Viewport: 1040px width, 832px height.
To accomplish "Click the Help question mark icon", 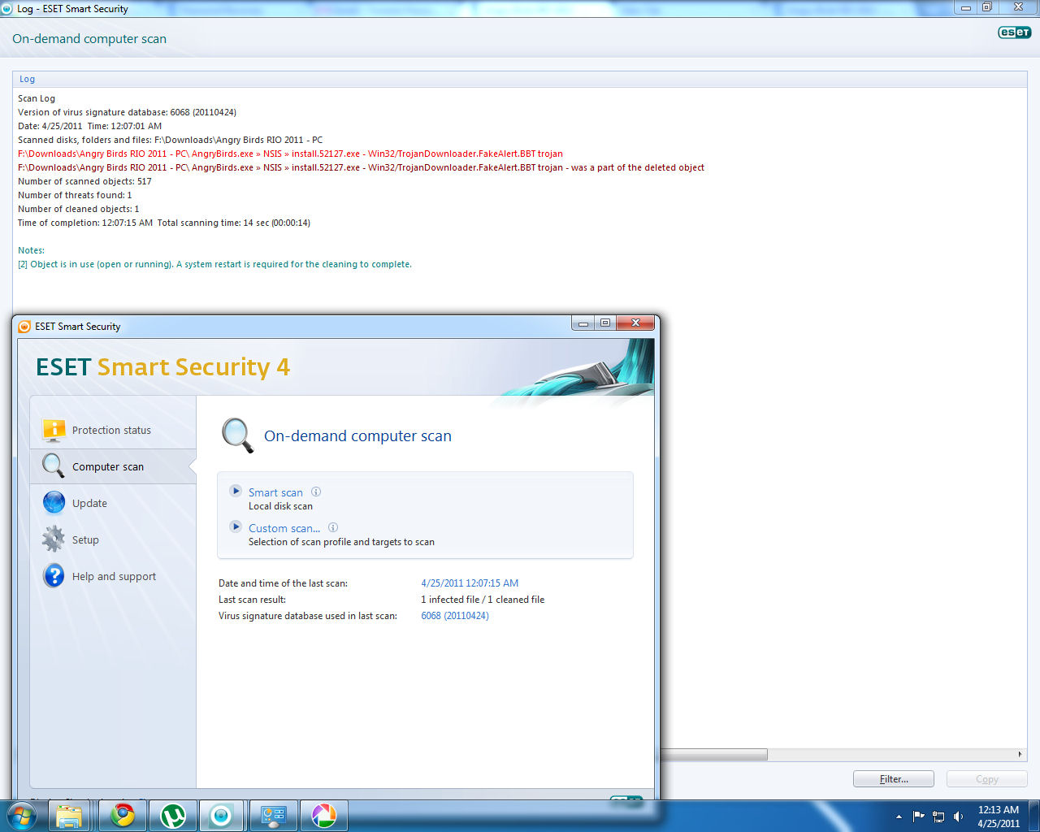I will [54, 576].
